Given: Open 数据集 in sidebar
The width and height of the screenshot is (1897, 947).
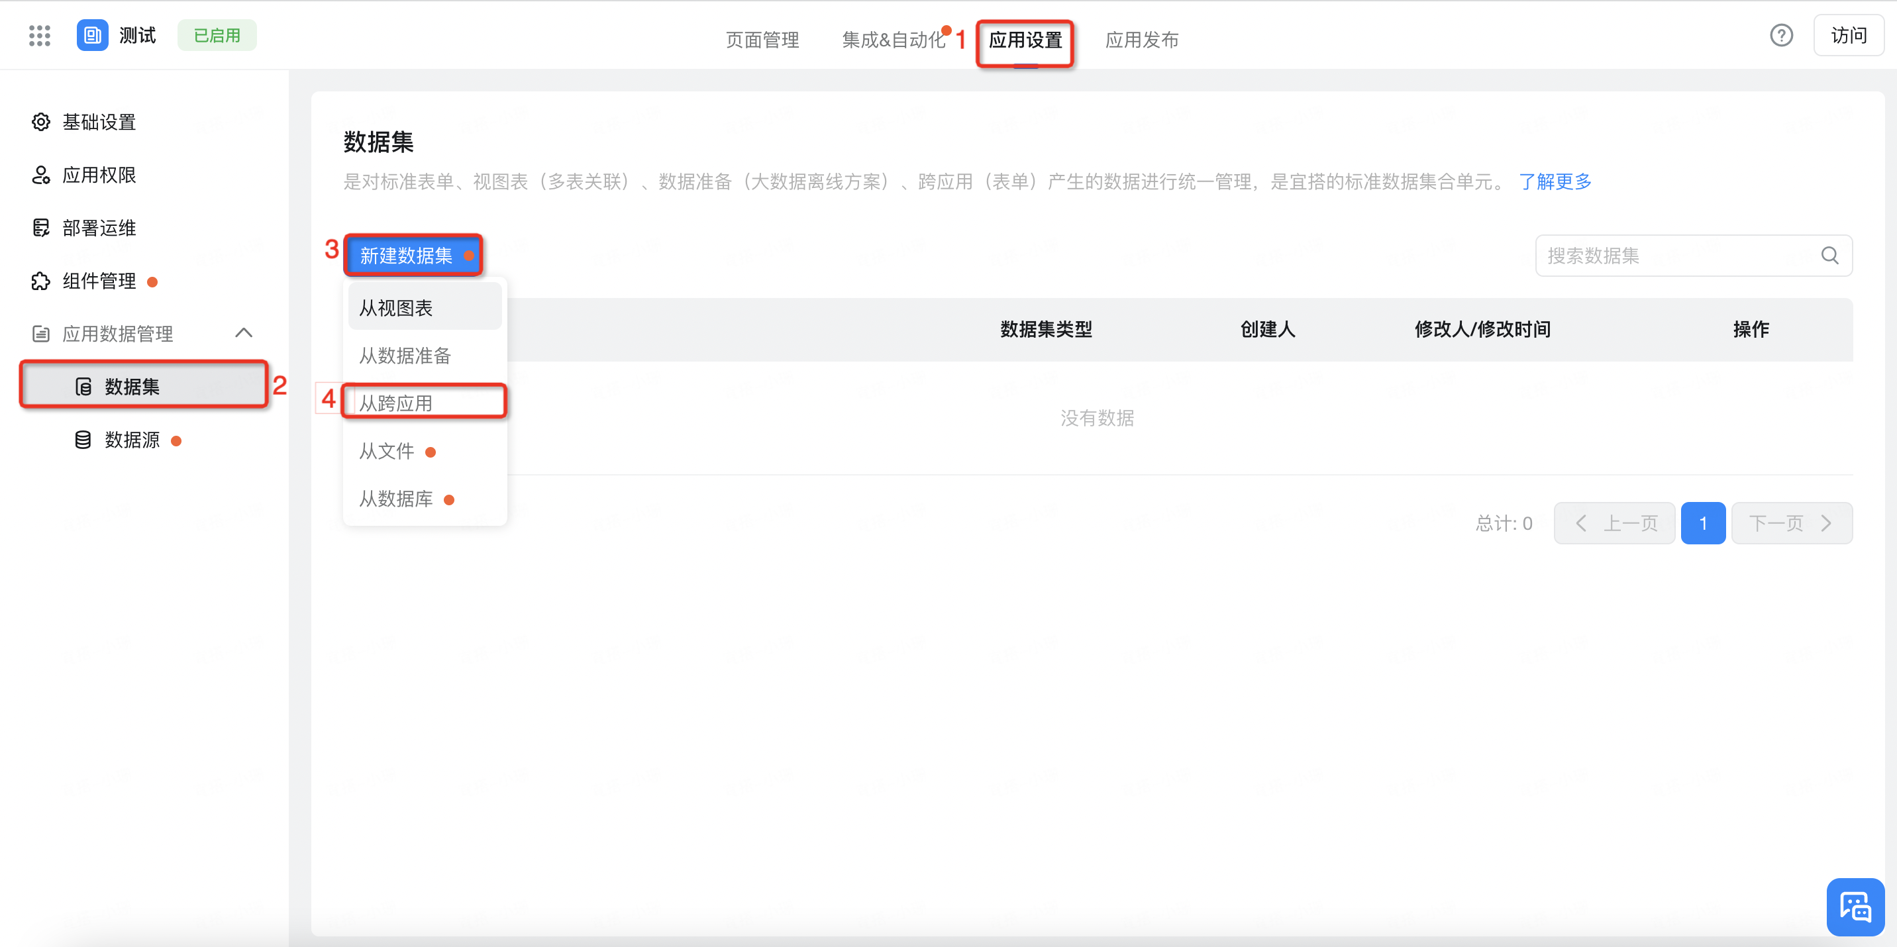Looking at the screenshot, I should pyautogui.click(x=144, y=387).
